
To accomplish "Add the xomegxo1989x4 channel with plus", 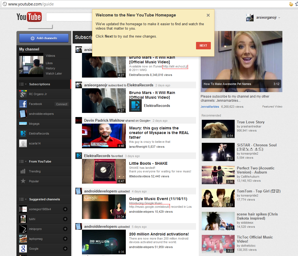I will pos(65,209).
